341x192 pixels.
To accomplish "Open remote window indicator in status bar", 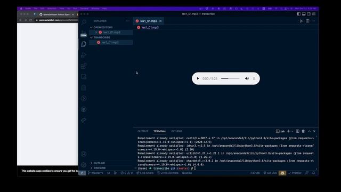I will (x=82, y=173).
